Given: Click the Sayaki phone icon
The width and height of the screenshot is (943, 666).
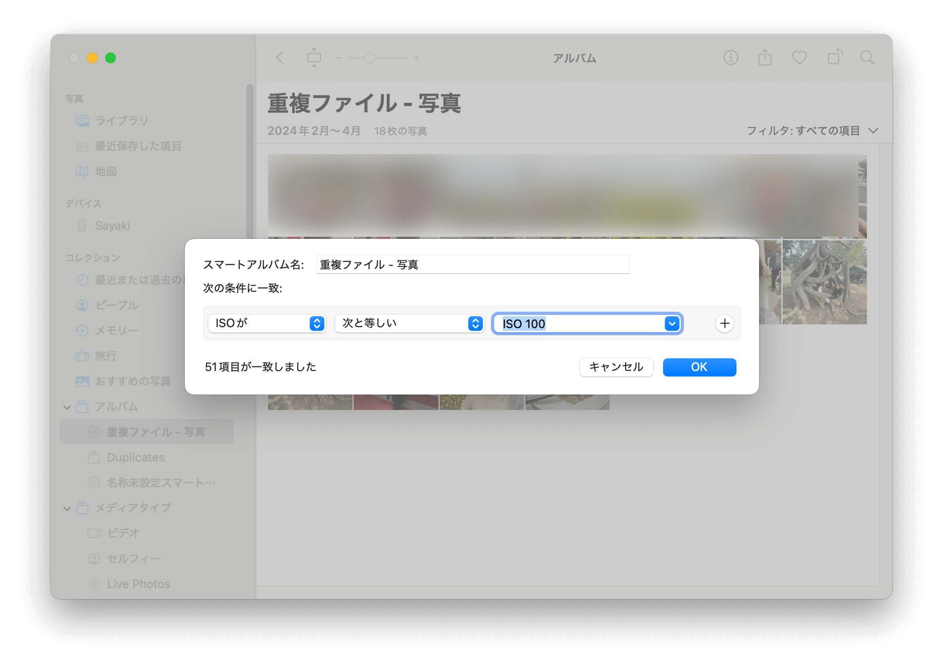Looking at the screenshot, I should point(82,226).
